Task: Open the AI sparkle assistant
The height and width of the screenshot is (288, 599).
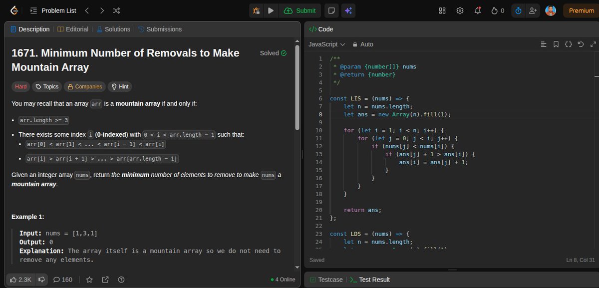Action: [348, 10]
